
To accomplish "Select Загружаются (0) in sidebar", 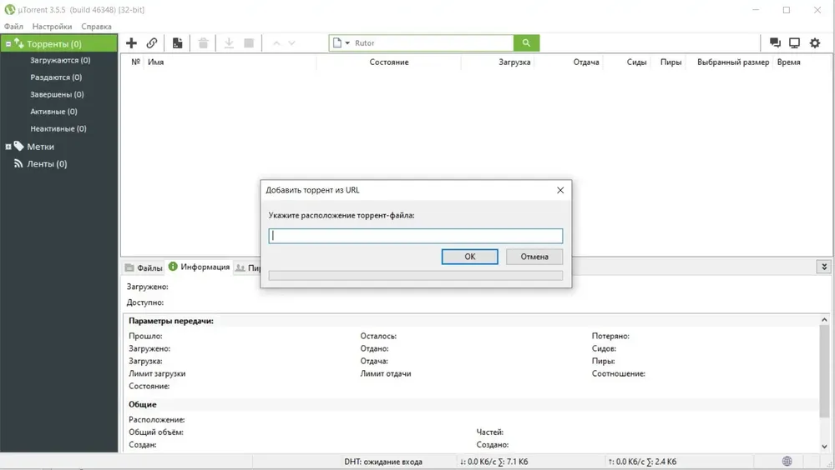I will tap(60, 60).
